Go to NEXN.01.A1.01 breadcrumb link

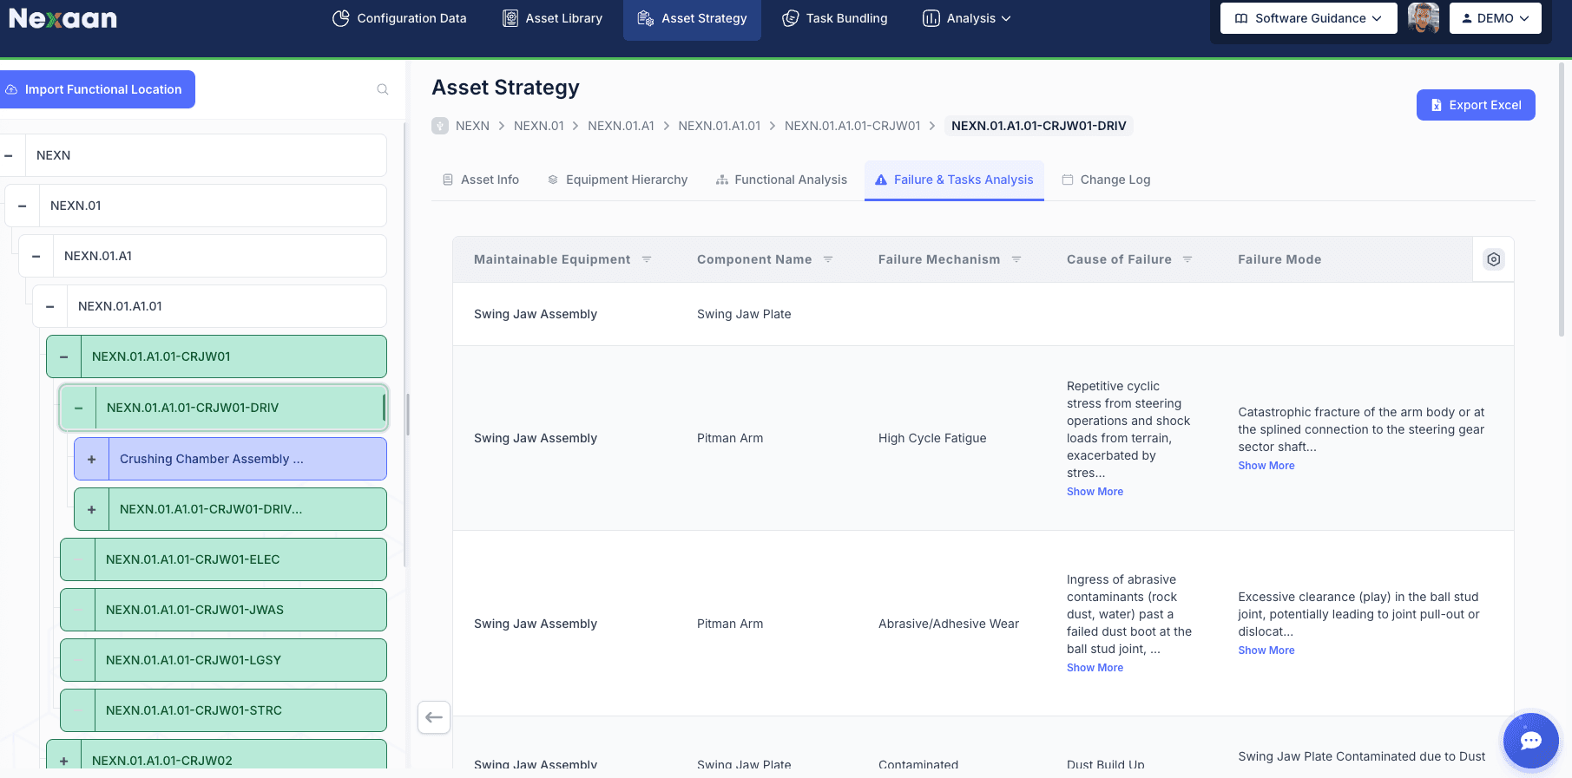(719, 126)
